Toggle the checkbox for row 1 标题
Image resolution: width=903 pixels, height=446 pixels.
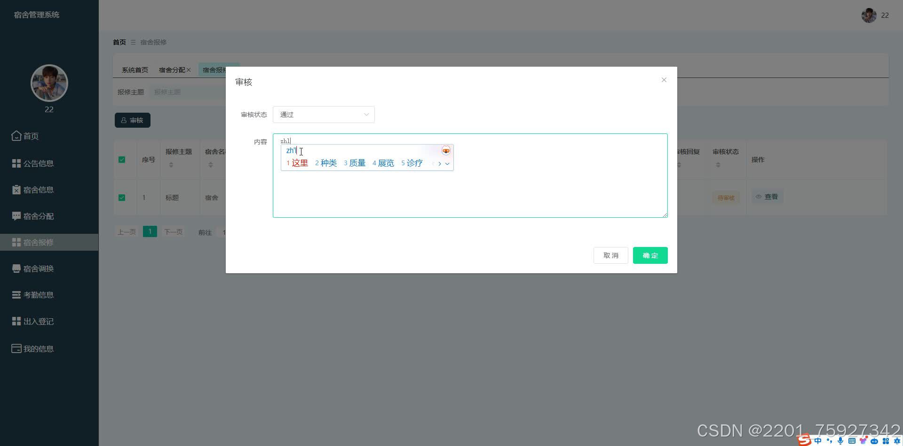point(122,198)
